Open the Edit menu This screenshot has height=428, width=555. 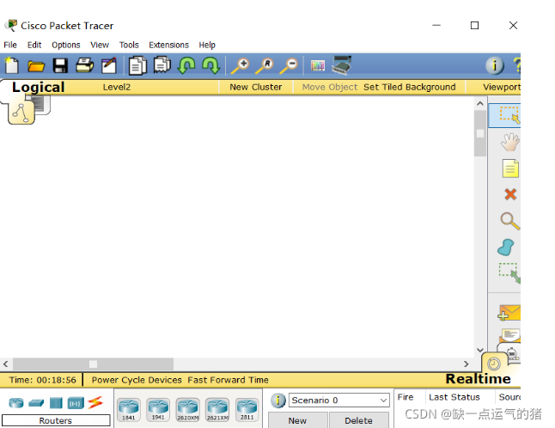[x=34, y=45]
